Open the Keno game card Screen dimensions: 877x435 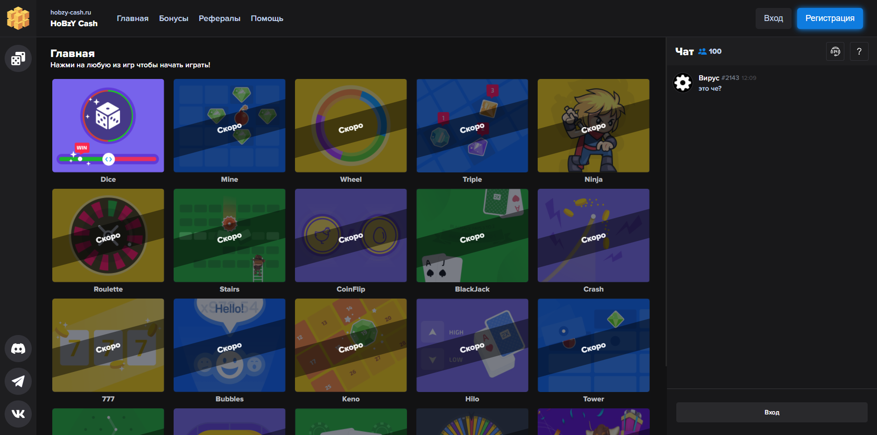[x=351, y=345]
